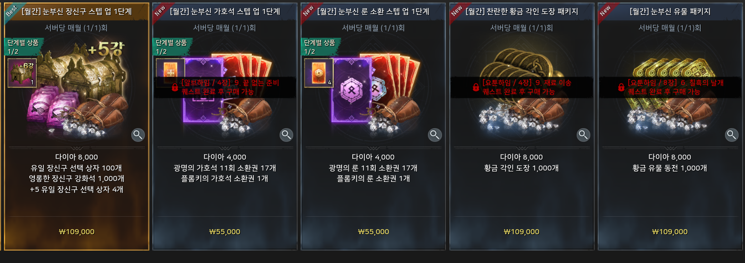Screen dimensions: 745x263
Task: Buy 장신구 스텝 업 for ₩109,000
Action: (77, 232)
